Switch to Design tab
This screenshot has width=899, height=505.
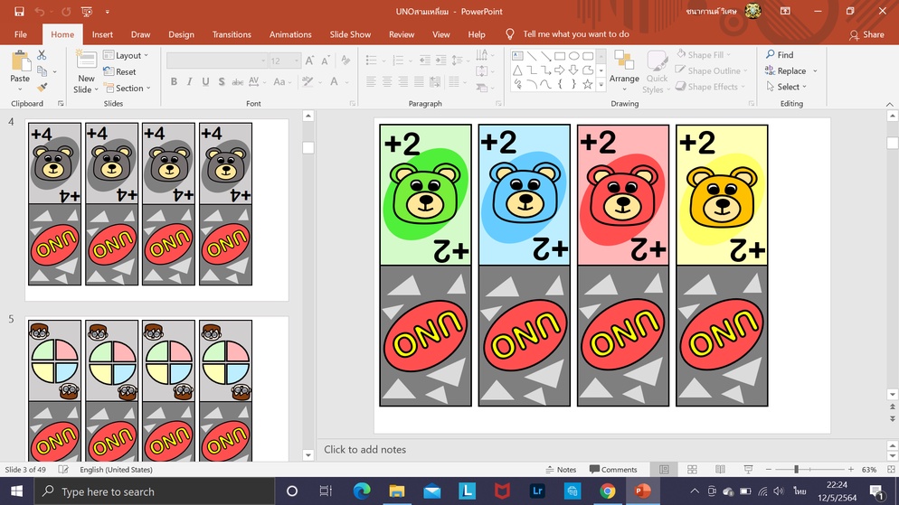pyautogui.click(x=181, y=34)
